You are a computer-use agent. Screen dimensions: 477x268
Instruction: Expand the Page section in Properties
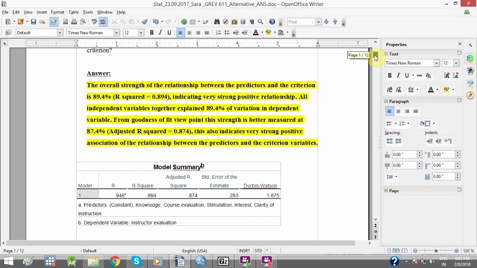coord(386,191)
